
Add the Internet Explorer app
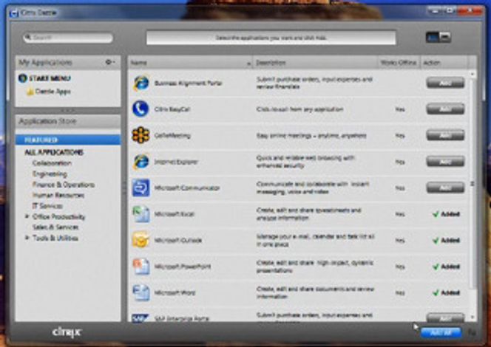click(x=445, y=162)
